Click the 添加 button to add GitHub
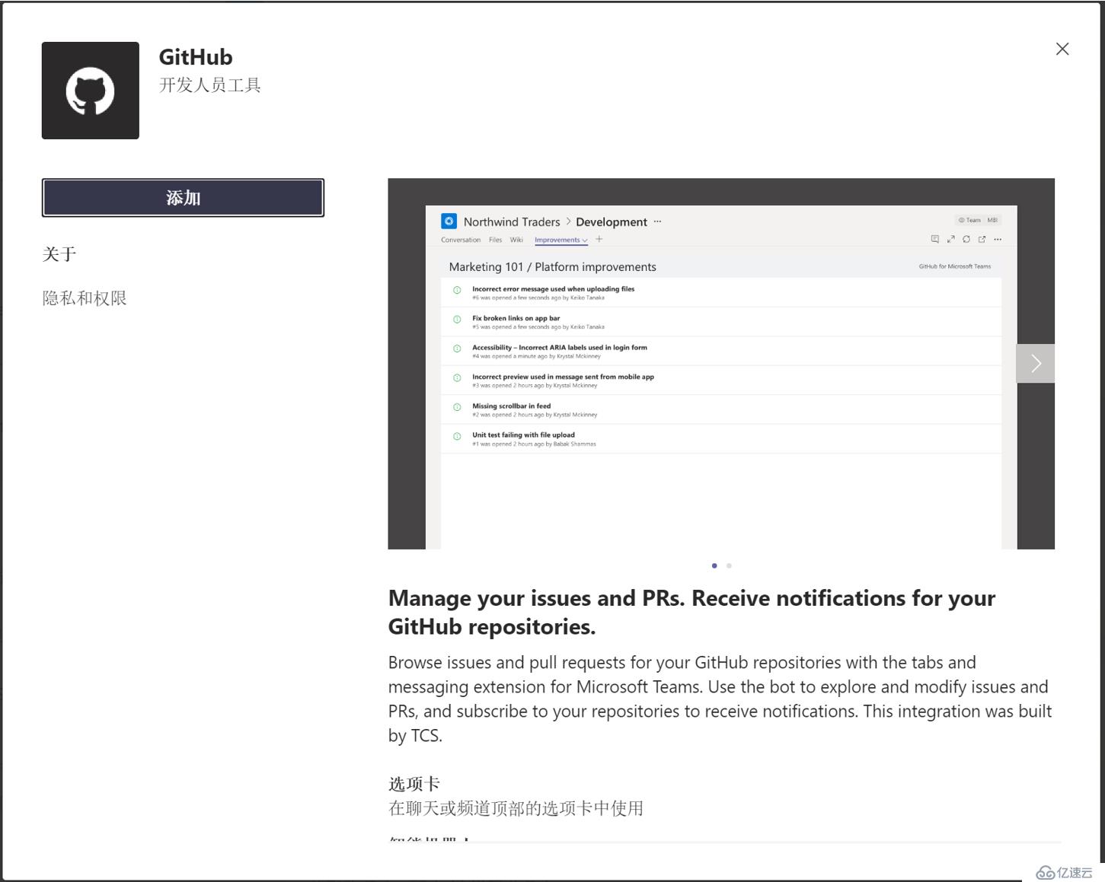Image resolution: width=1105 pixels, height=882 pixels. pyautogui.click(x=183, y=198)
